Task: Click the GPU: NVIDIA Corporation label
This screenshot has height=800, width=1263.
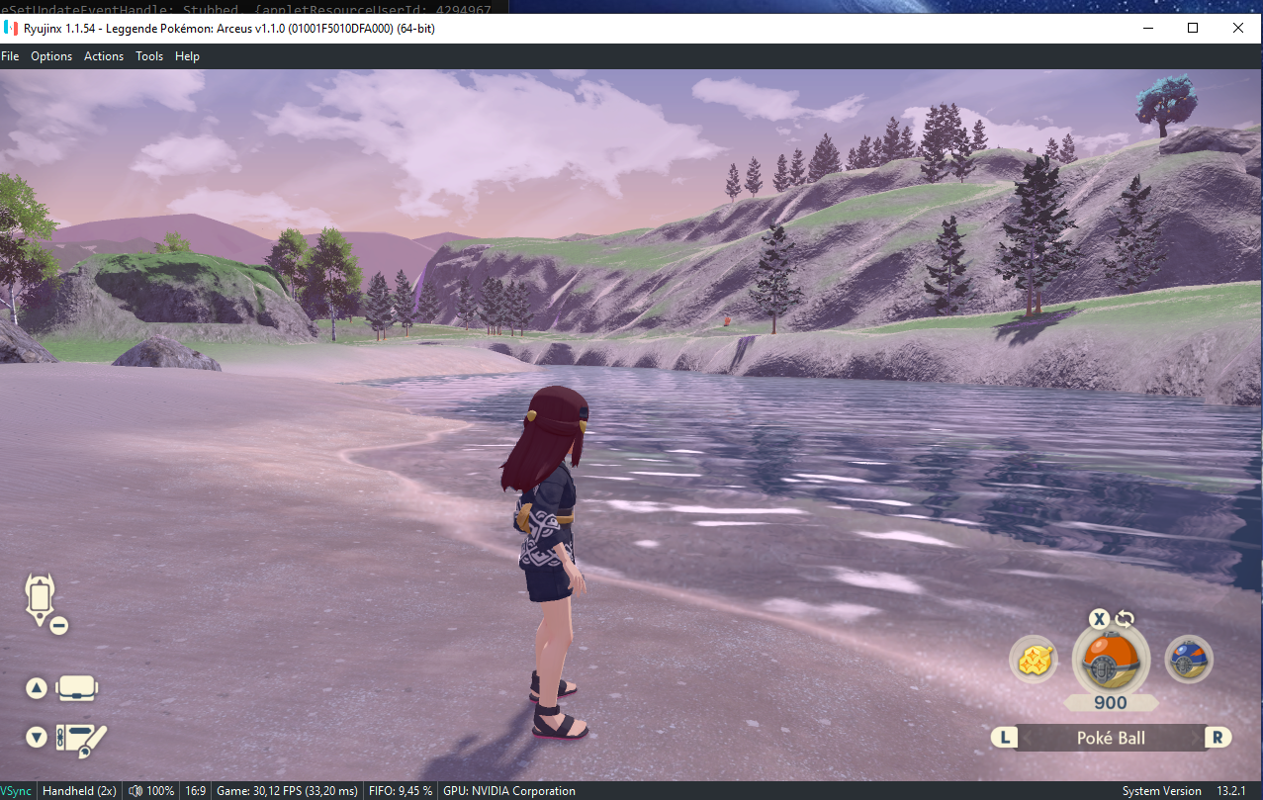Action: 508,791
